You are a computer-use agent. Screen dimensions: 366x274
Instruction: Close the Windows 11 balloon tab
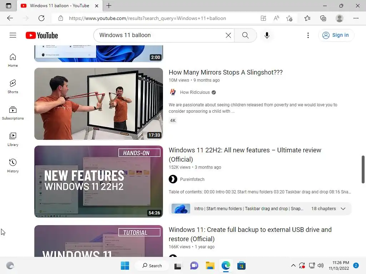coord(97,6)
